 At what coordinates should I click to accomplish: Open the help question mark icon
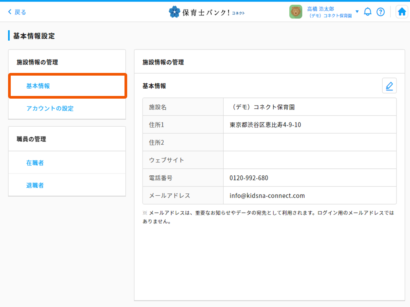coord(380,12)
